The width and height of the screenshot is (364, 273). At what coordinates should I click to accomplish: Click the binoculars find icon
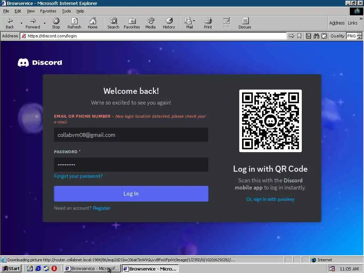point(316,36)
